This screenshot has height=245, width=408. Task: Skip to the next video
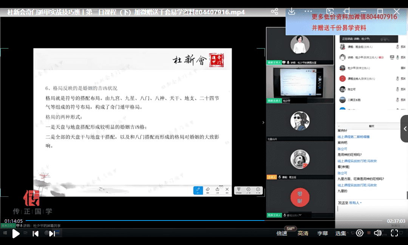click(x=52, y=234)
